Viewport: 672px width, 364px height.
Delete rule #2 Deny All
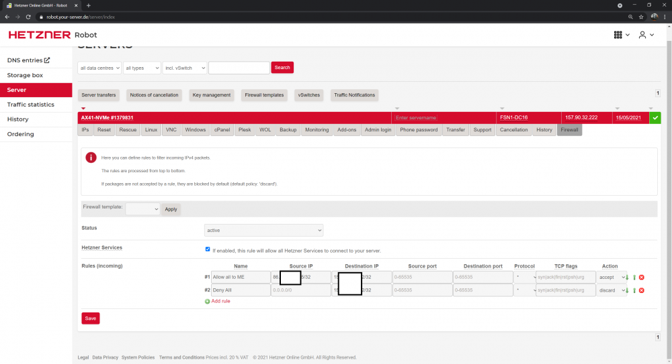tap(642, 290)
